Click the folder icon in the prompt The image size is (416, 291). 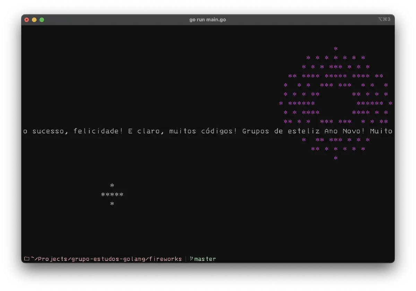pos(27,259)
